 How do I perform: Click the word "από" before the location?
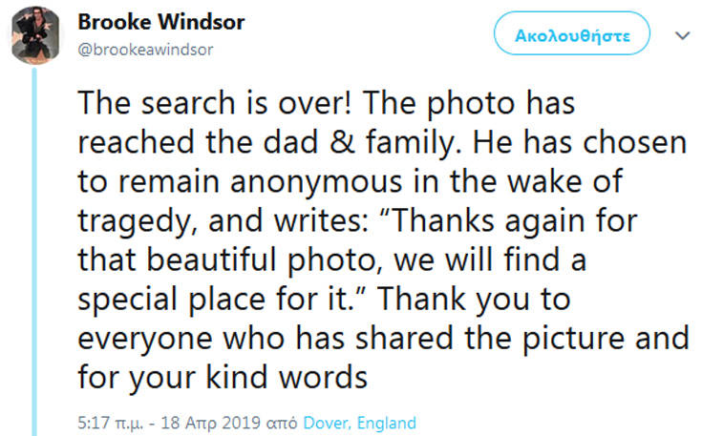pyautogui.click(x=284, y=423)
